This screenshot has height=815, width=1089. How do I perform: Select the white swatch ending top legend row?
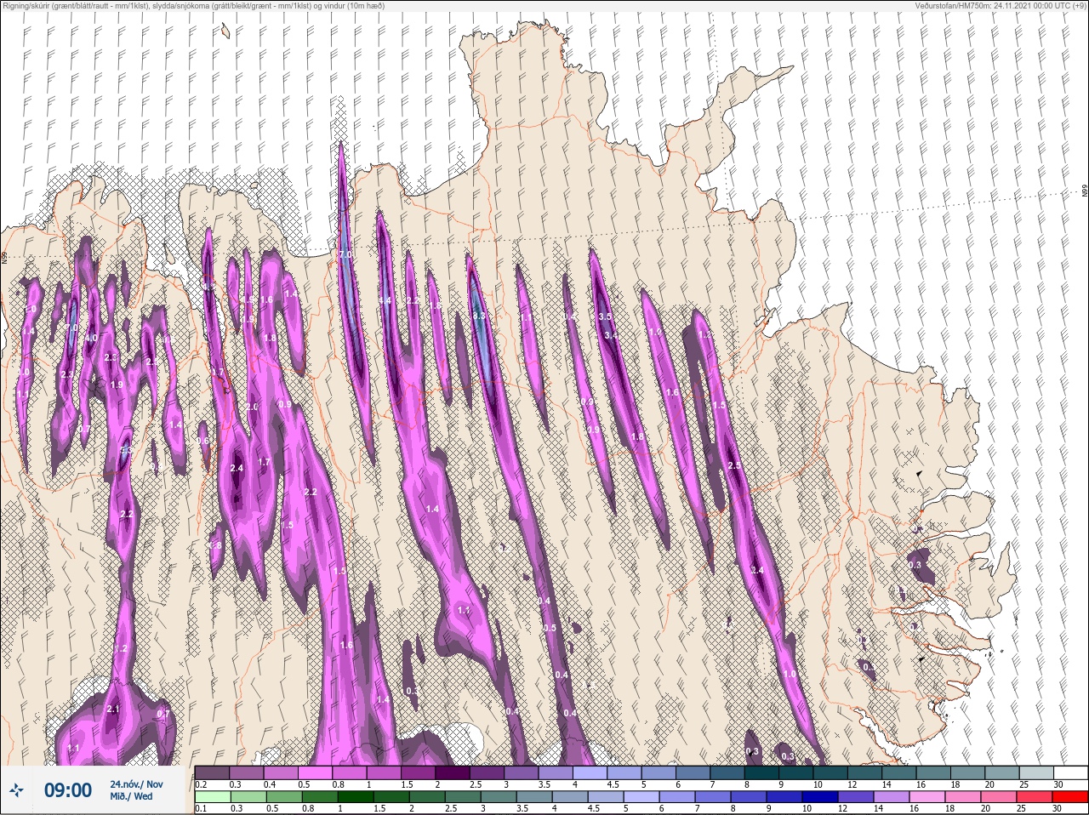tap(1069, 773)
